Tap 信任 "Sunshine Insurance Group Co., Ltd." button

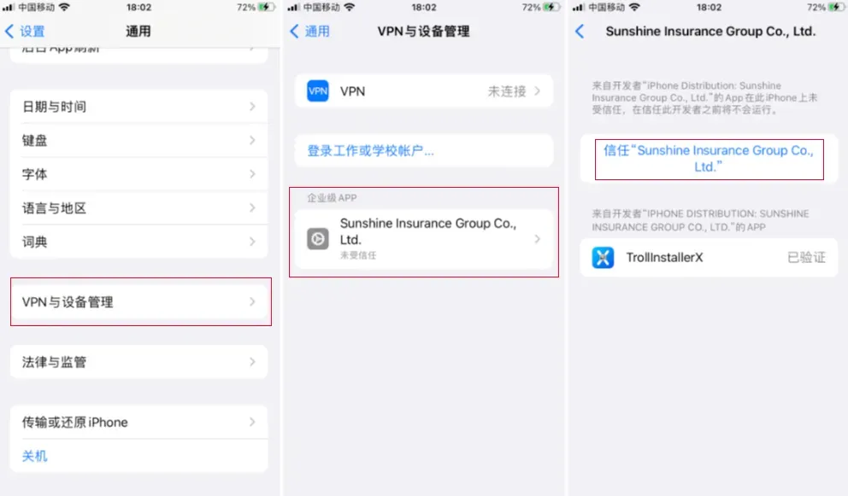(709, 159)
